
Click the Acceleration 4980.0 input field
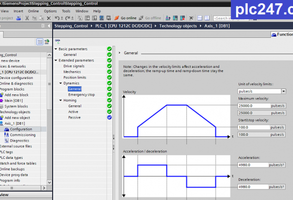[253, 165]
